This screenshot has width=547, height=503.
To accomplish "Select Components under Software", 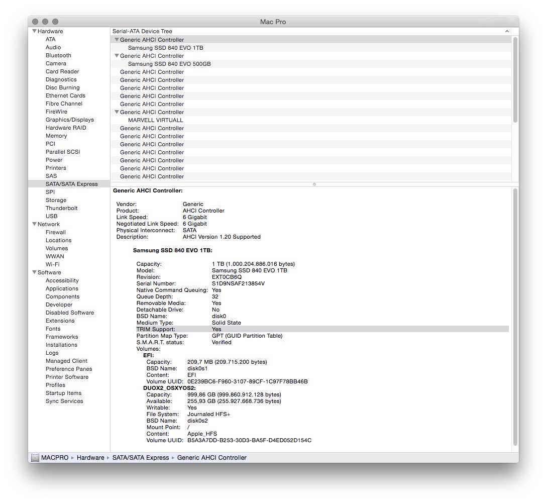I will coord(62,296).
